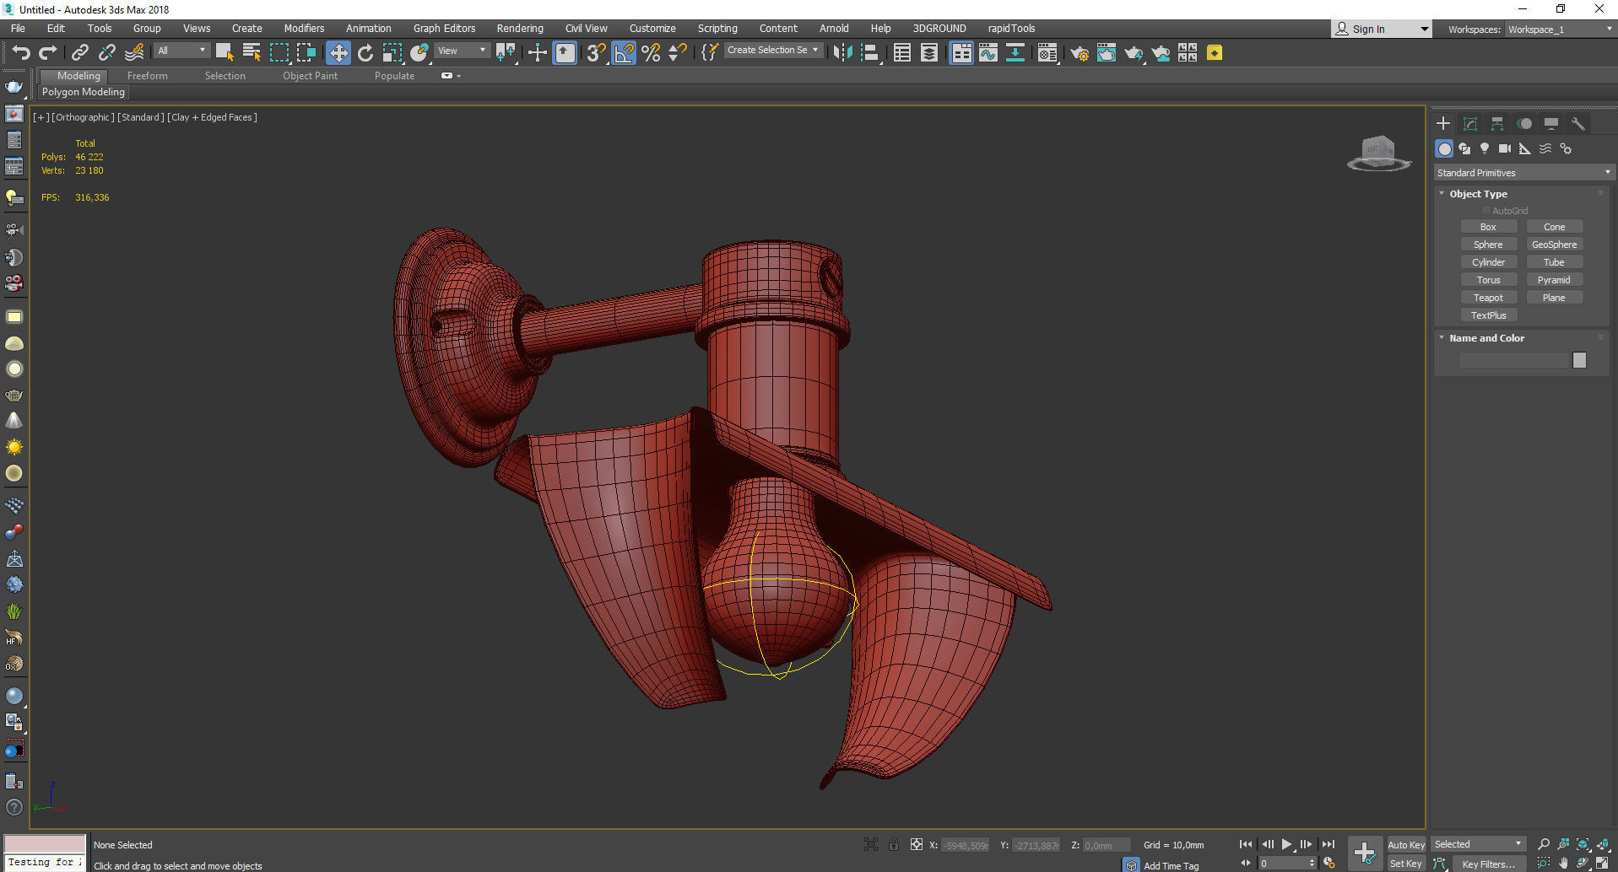Click the Select and Rotate tool
1618x872 pixels.
[365, 53]
